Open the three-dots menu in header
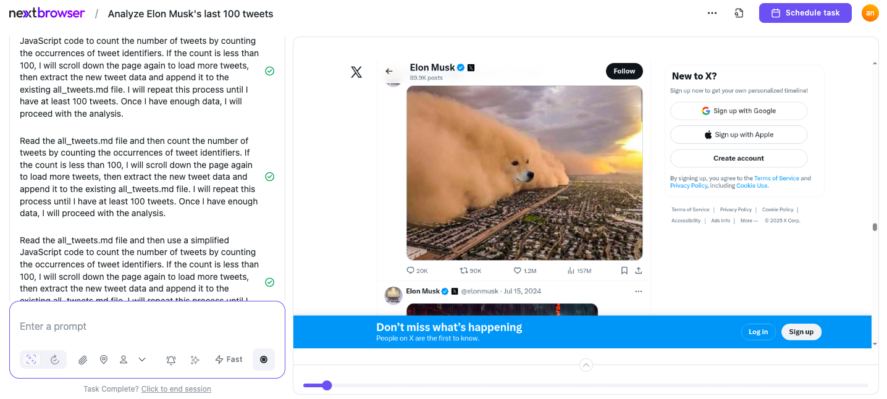The width and height of the screenshot is (887, 399). pos(712,13)
